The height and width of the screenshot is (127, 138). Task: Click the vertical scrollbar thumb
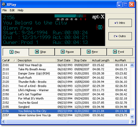click(132, 109)
